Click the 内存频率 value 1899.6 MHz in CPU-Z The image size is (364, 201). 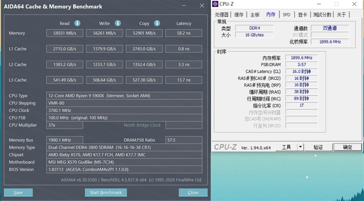pos(301,58)
